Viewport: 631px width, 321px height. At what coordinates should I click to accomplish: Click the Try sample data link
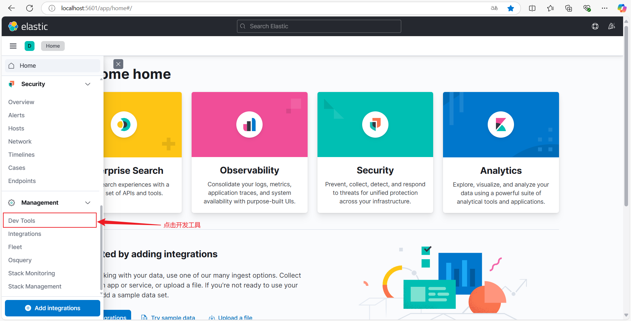pyautogui.click(x=168, y=318)
